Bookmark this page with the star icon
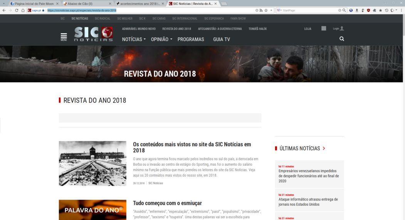405x220 pixels. pyautogui.click(x=266, y=10)
